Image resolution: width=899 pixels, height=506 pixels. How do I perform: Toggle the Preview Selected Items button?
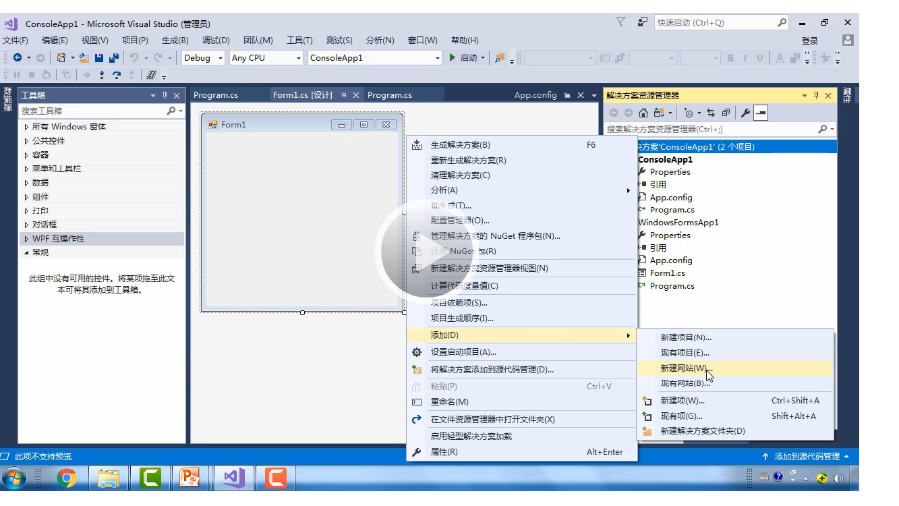click(x=761, y=113)
